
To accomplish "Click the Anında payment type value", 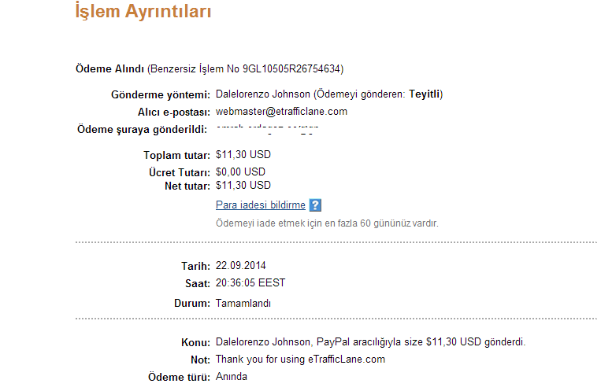I will tap(232, 377).
